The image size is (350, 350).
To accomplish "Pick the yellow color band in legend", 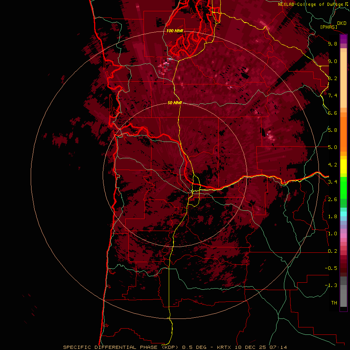I will tap(343, 166).
